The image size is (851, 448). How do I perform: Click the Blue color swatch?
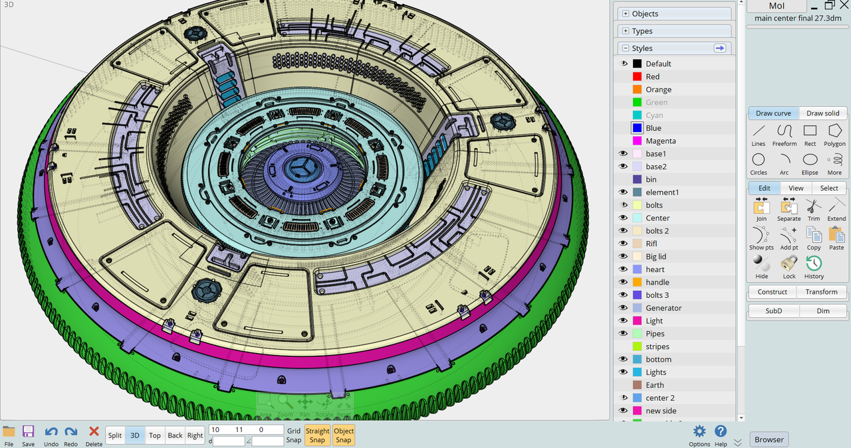(x=637, y=128)
